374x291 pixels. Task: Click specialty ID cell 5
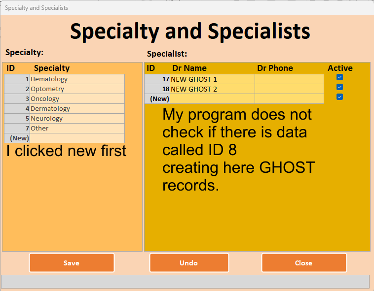click(17, 119)
